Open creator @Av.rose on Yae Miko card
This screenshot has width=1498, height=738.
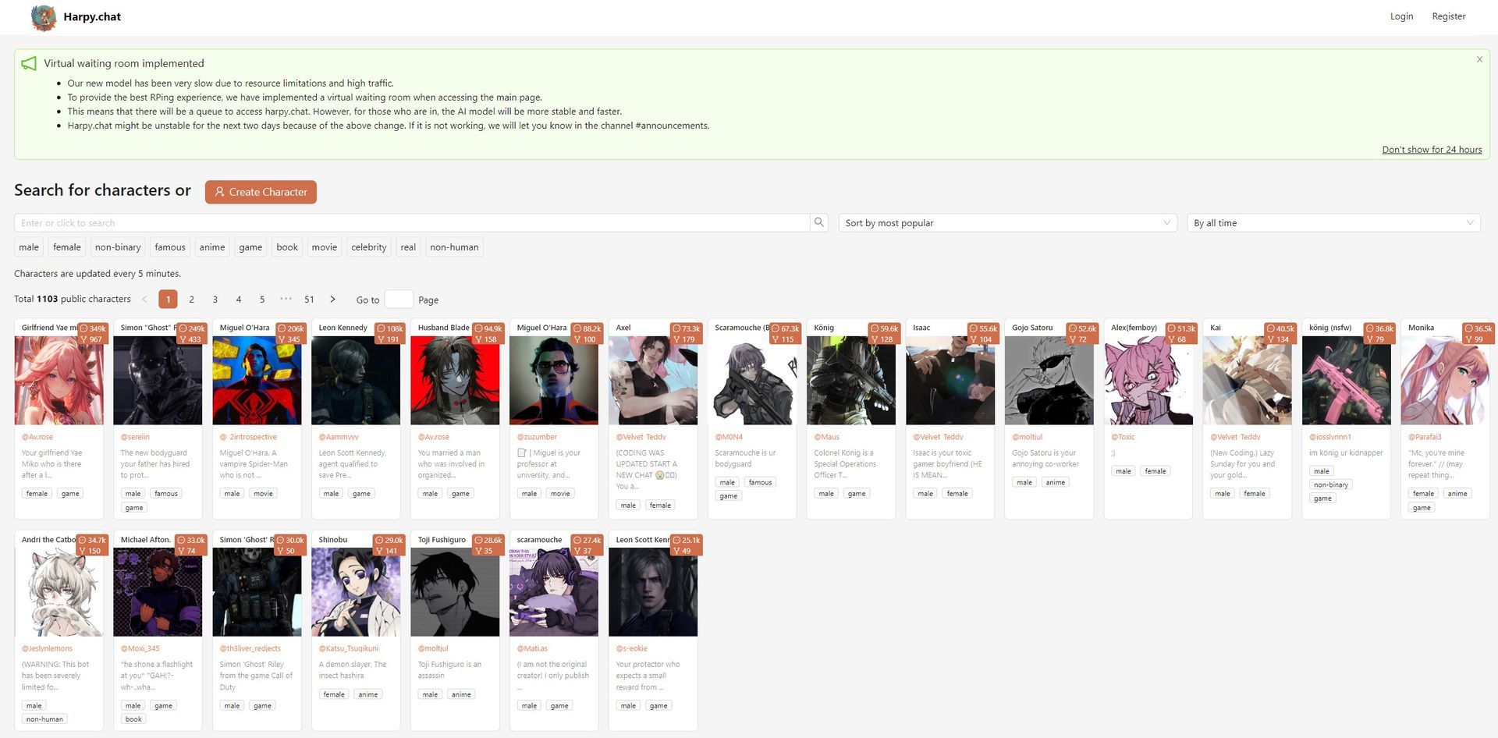pos(37,437)
